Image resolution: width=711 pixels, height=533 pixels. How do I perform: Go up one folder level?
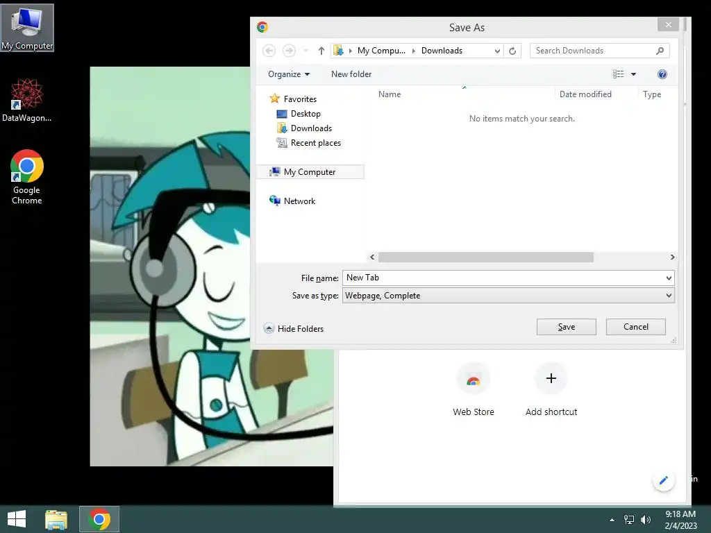click(321, 51)
